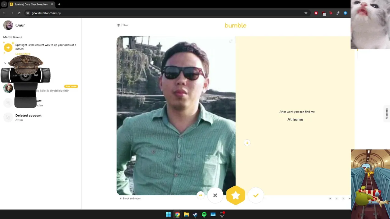
Task: Open the Feedback side tab
Action: click(x=387, y=113)
